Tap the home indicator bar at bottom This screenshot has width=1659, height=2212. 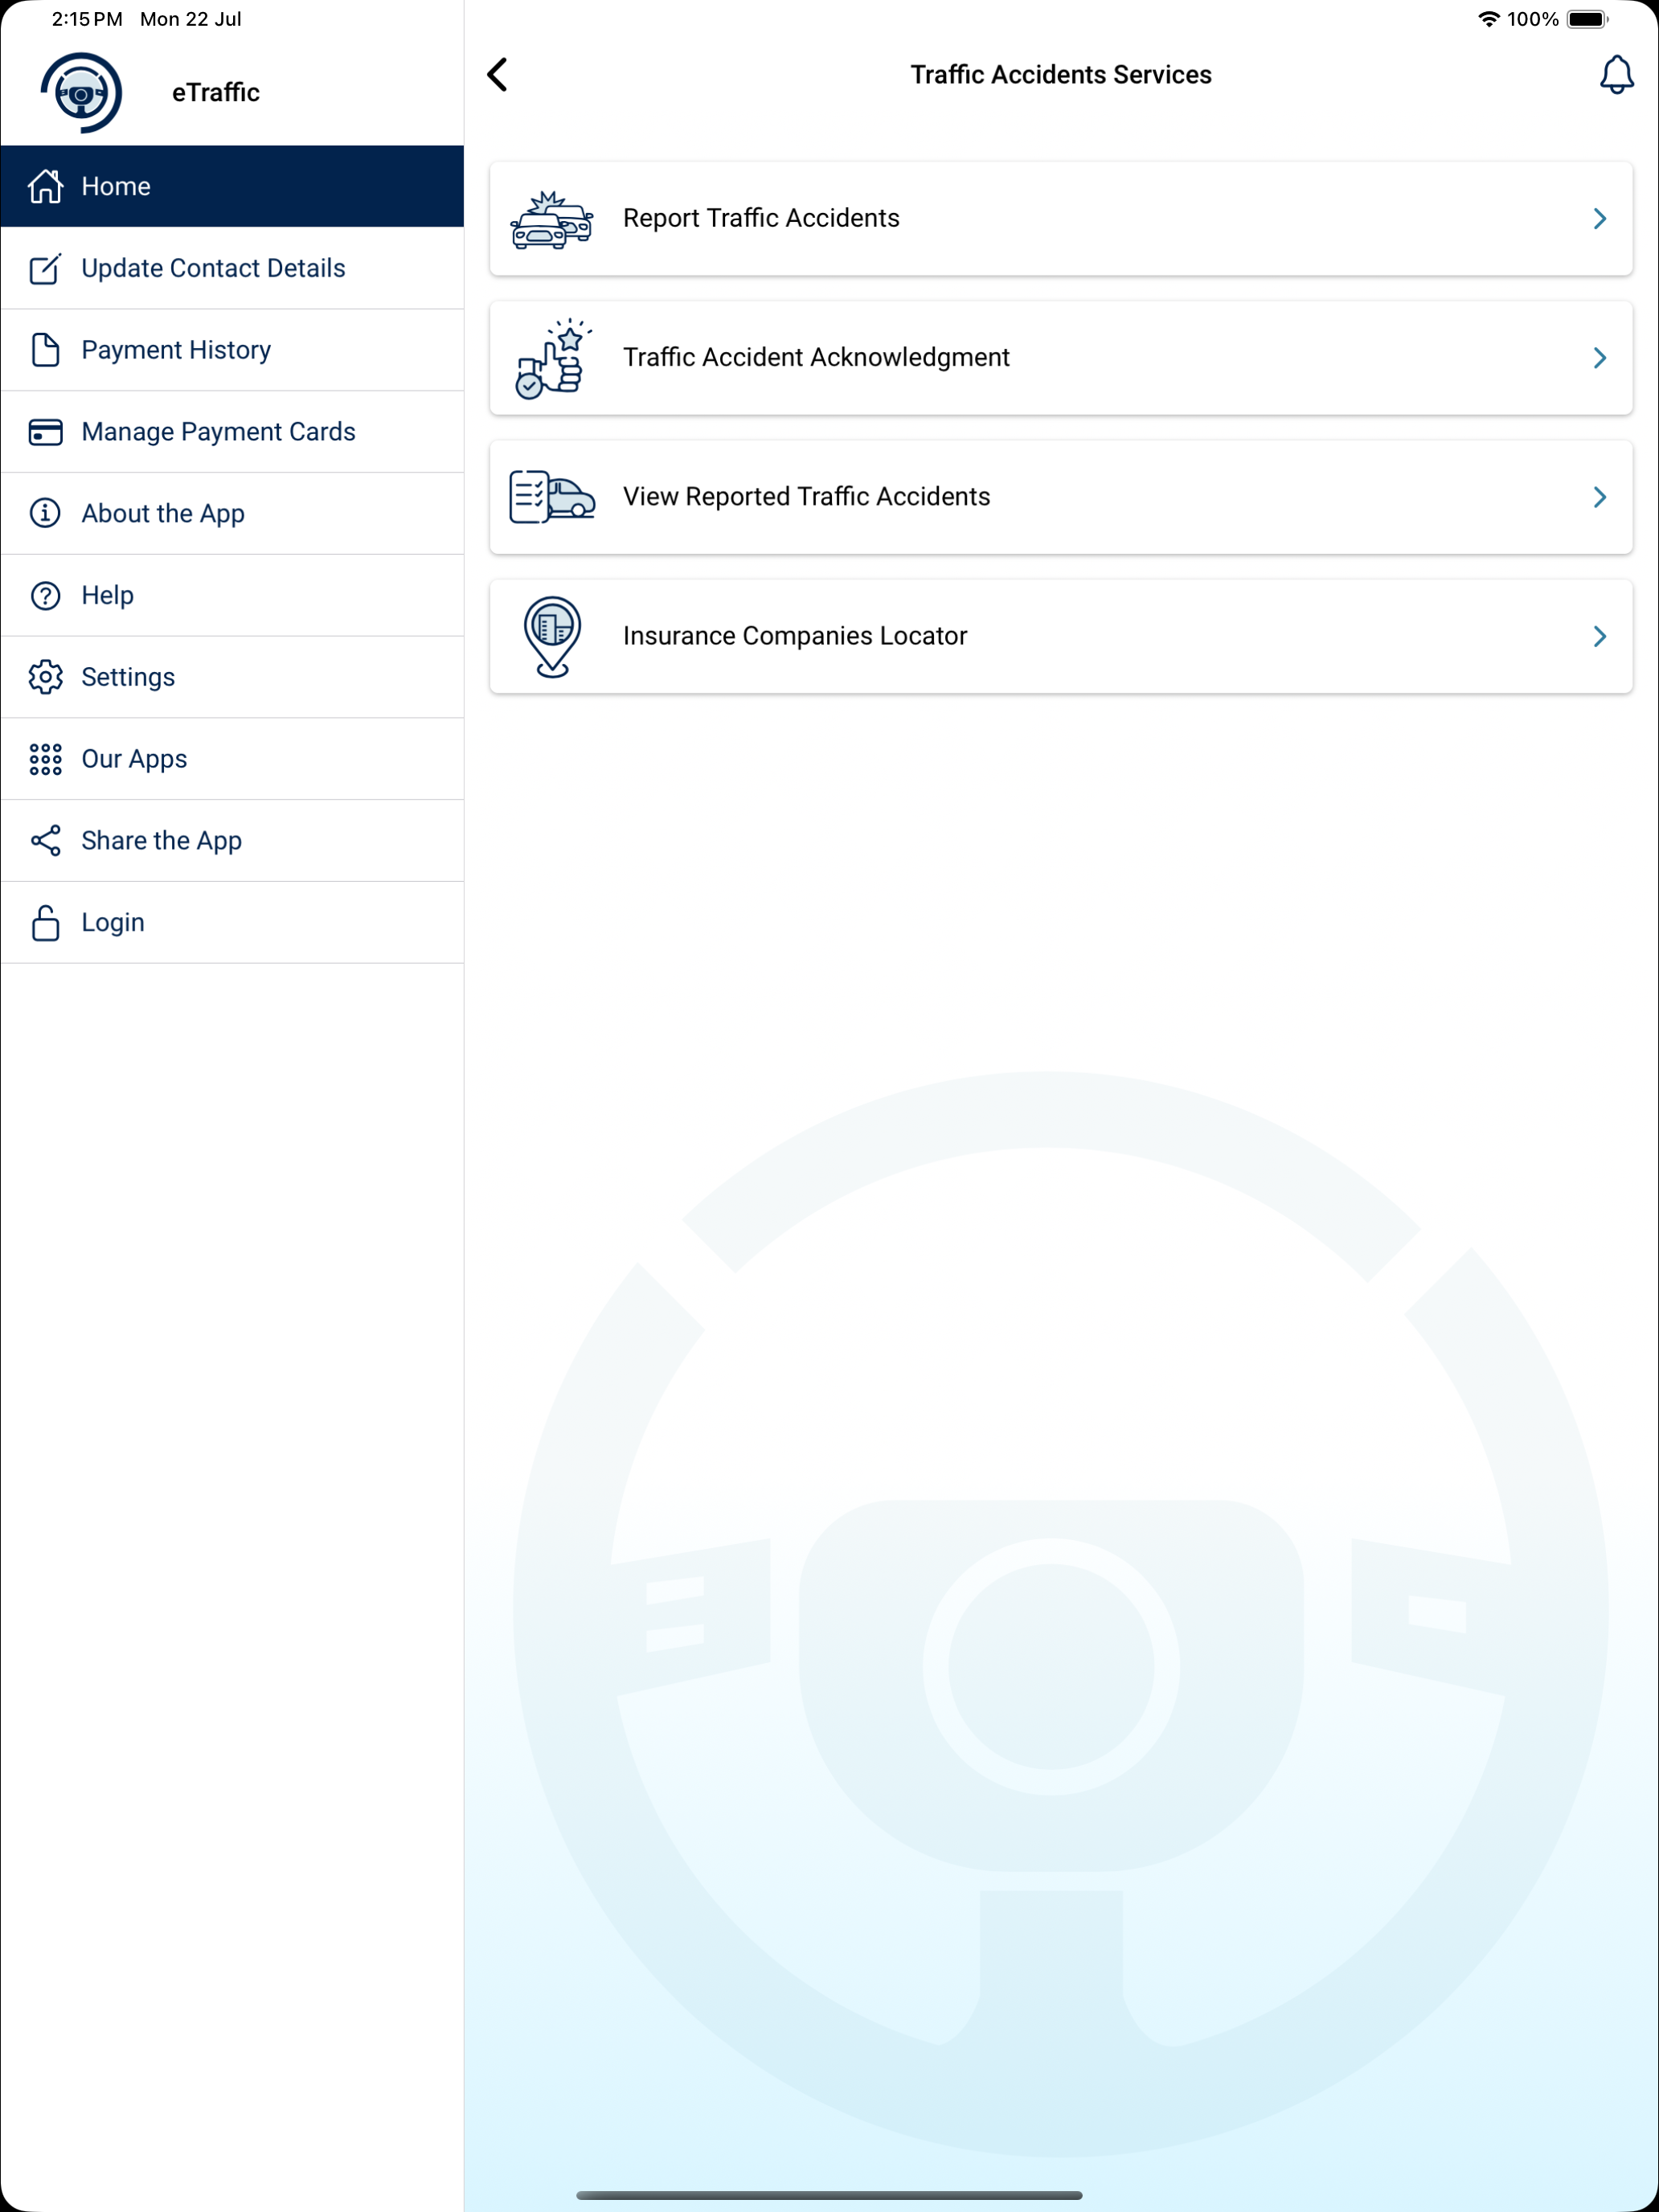point(829,2195)
